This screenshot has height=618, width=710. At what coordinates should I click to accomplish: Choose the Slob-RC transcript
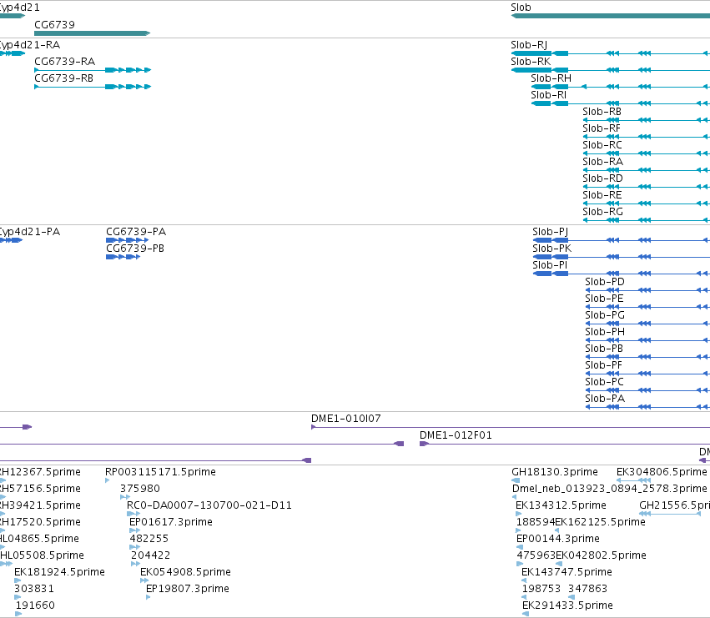tap(646, 153)
